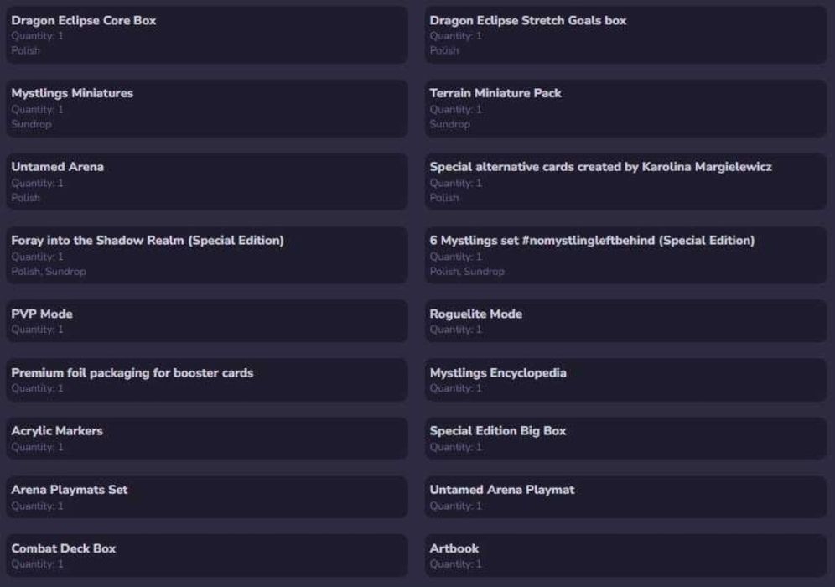Open Foray into the Shadow Realm item
Screen dimensions: 835x587
(206, 255)
